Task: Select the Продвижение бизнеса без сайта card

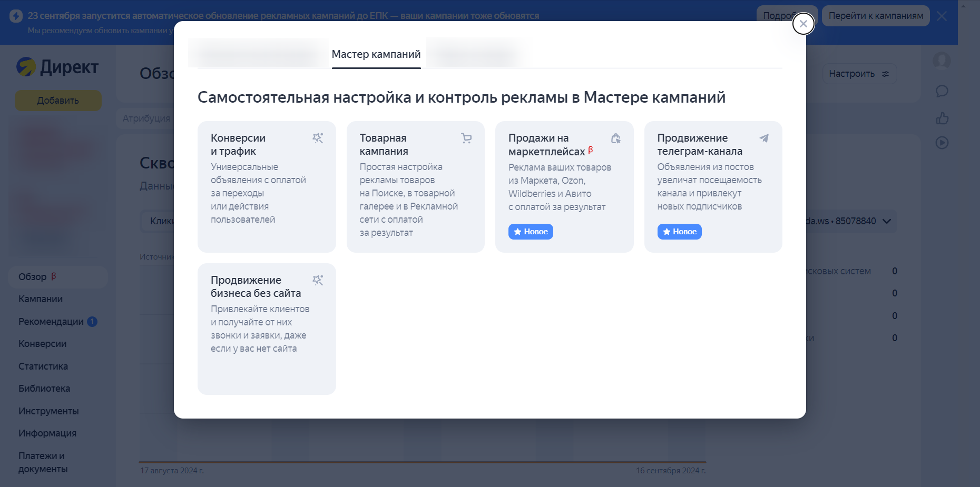Action: tap(266, 329)
